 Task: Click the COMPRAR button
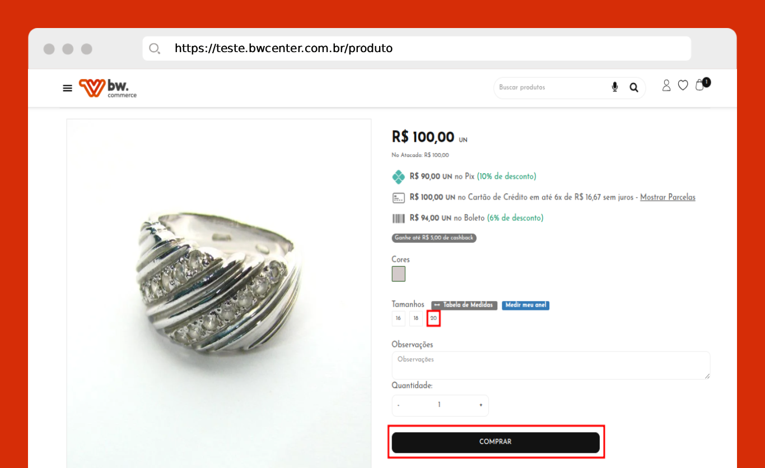496,442
